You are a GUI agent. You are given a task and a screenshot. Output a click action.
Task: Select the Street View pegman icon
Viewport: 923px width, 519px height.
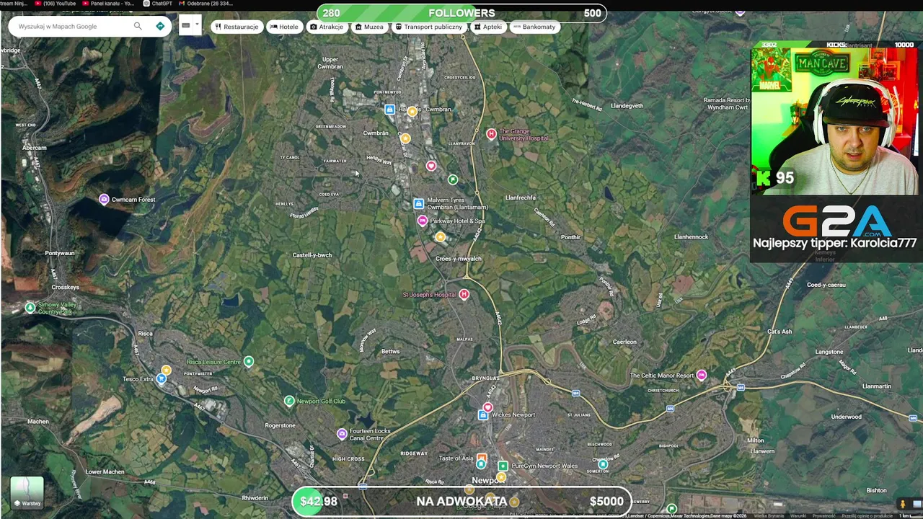tap(902, 504)
